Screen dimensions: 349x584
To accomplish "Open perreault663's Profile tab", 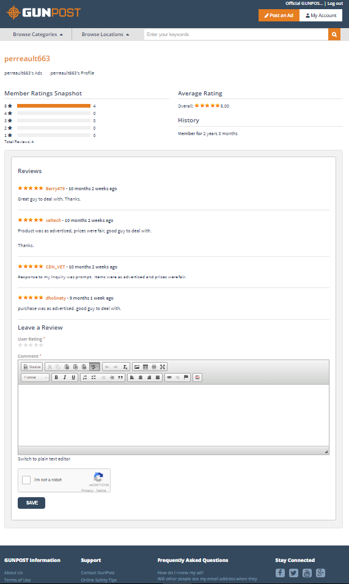I will tap(72, 73).
